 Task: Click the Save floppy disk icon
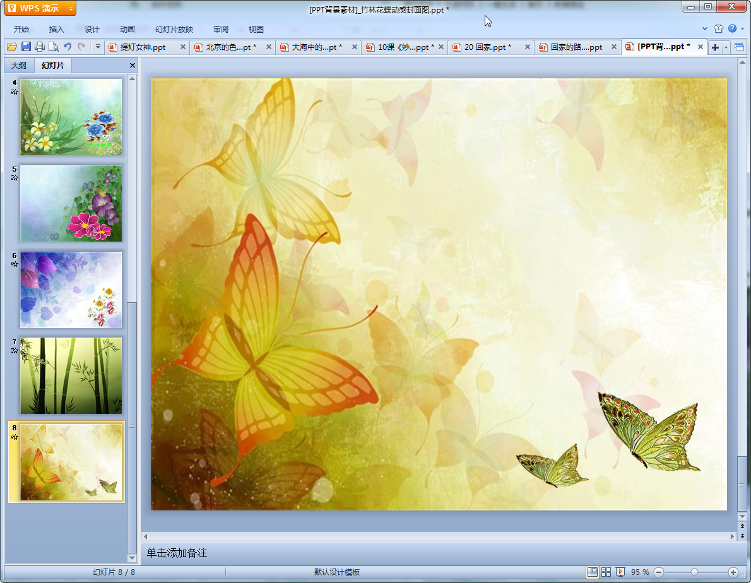click(26, 47)
